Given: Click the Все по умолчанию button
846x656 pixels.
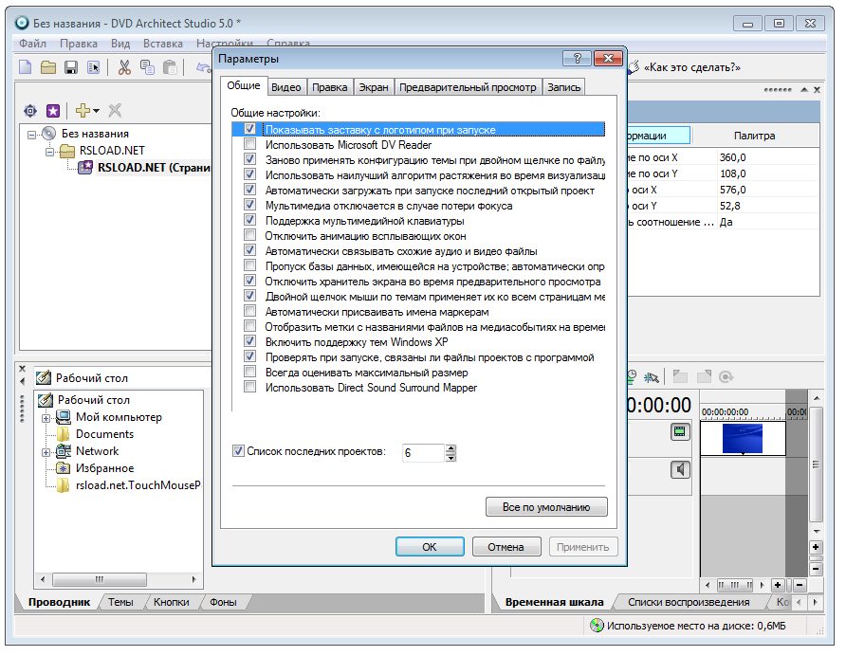Looking at the screenshot, I should (546, 506).
